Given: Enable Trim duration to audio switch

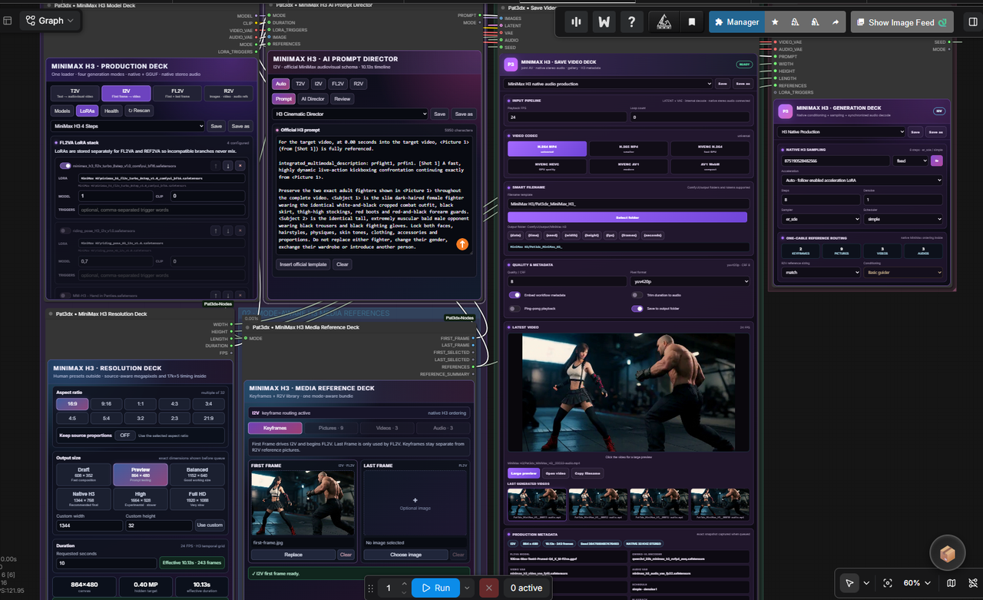Looking at the screenshot, I should click(637, 295).
